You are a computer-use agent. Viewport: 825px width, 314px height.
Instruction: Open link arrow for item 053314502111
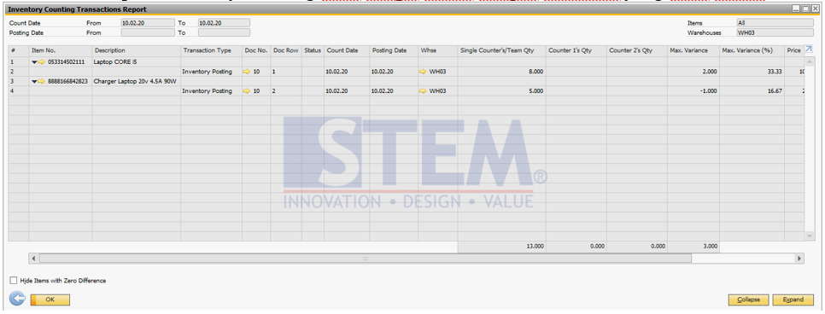[42, 61]
